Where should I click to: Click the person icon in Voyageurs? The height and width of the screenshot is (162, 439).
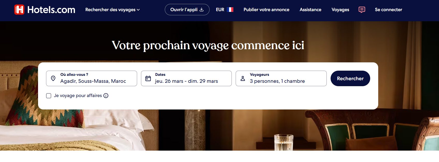(243, 78)
